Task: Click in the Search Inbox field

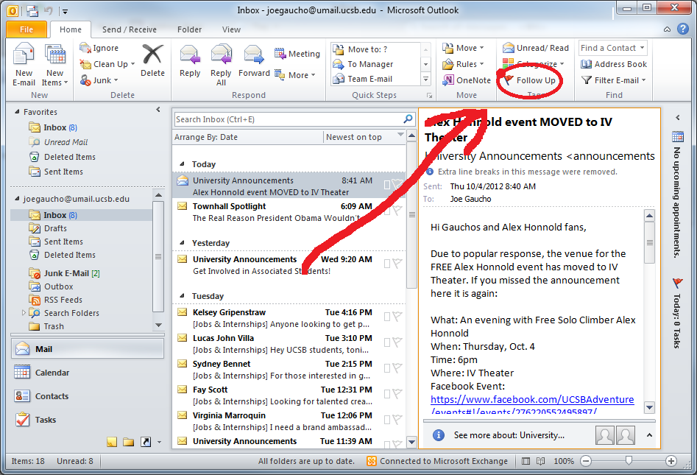Action: 287,119
